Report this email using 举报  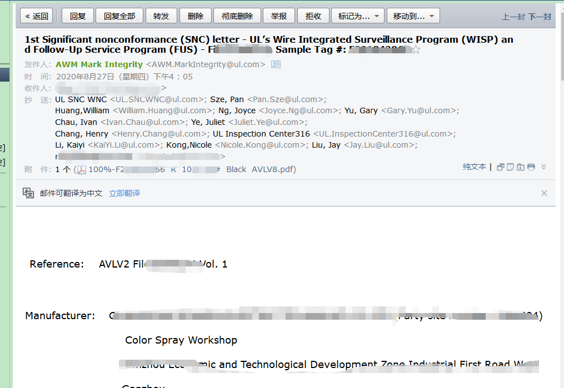(279, 16)
